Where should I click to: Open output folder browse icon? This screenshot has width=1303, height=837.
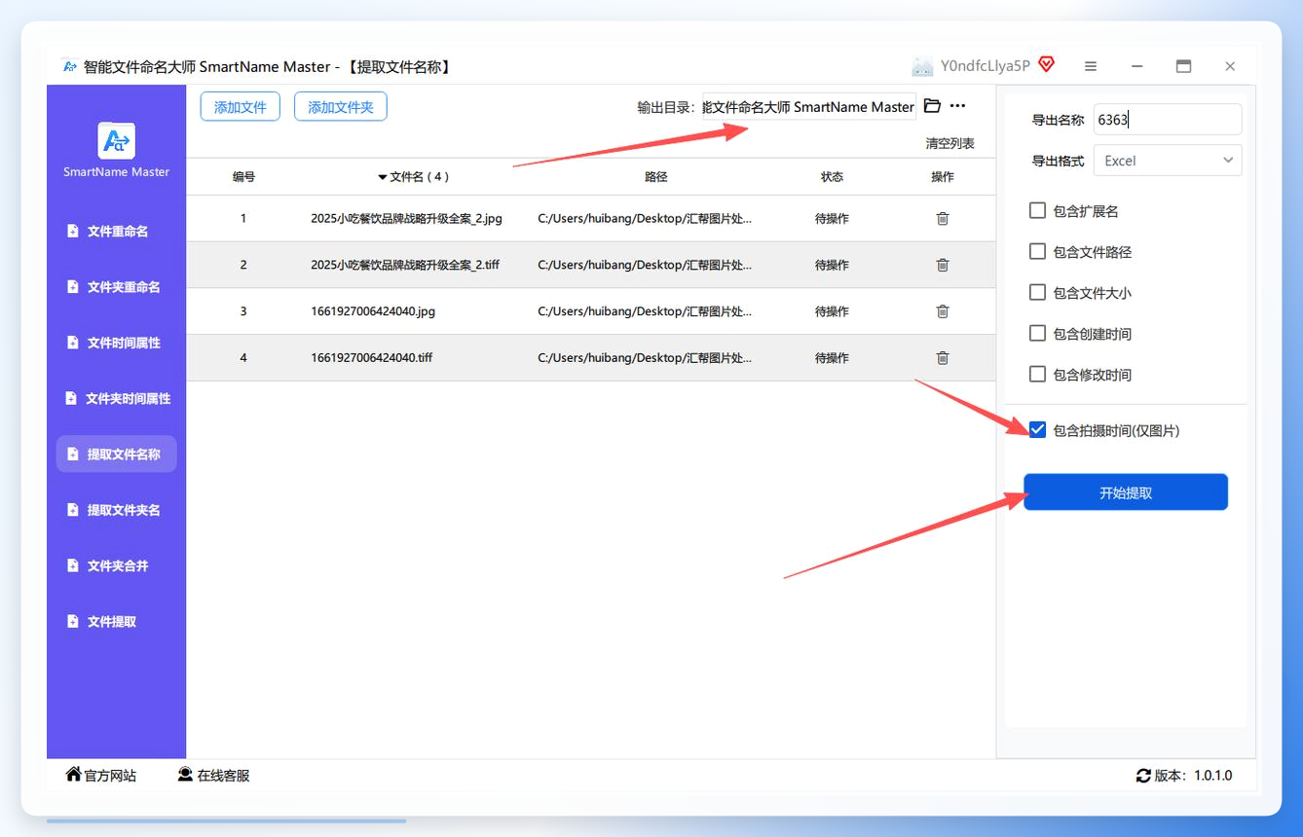pyautogui.click(x=932, y=106)
